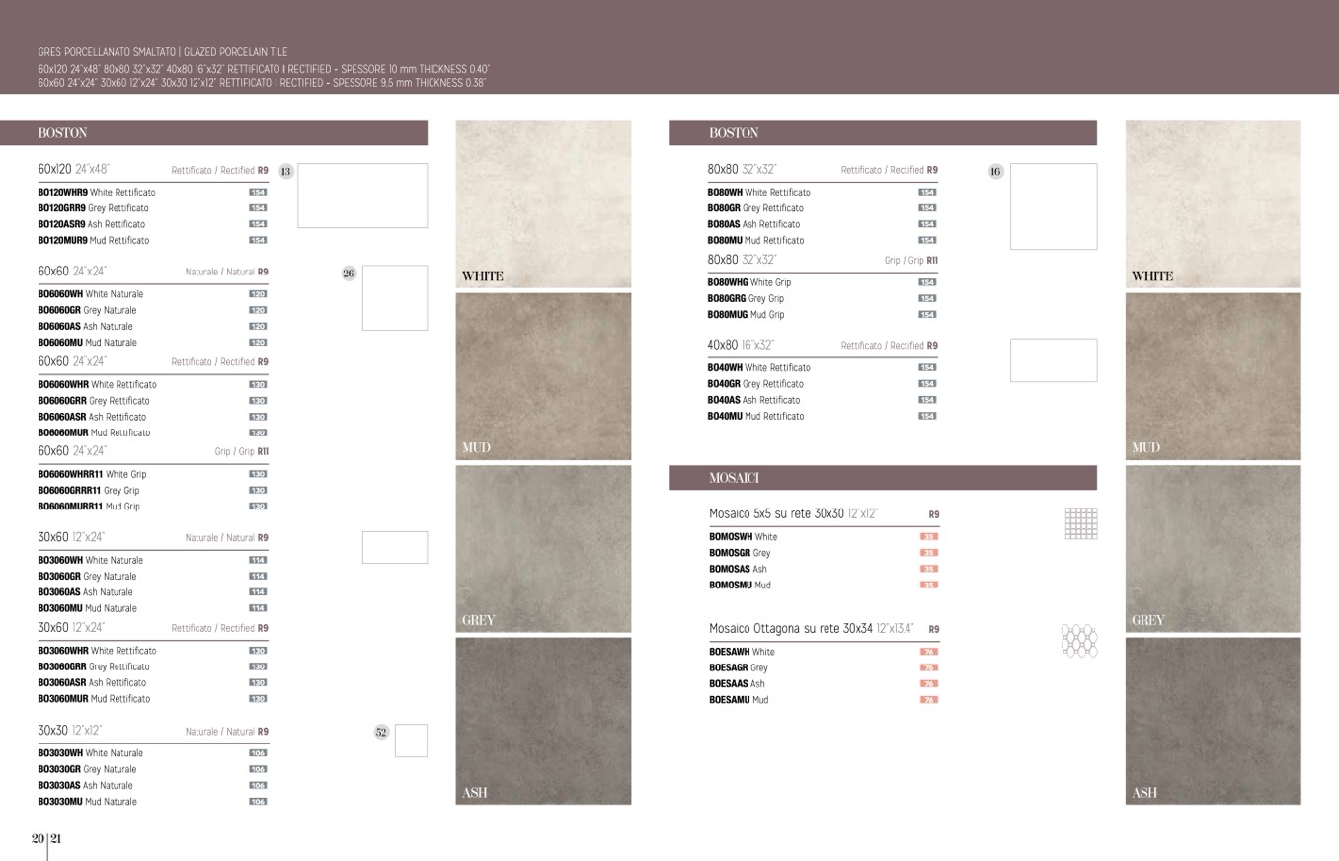Click the 30x30 small tile outline
The height and width of the screenshot is (861, 1339).
tap(411, 741)
